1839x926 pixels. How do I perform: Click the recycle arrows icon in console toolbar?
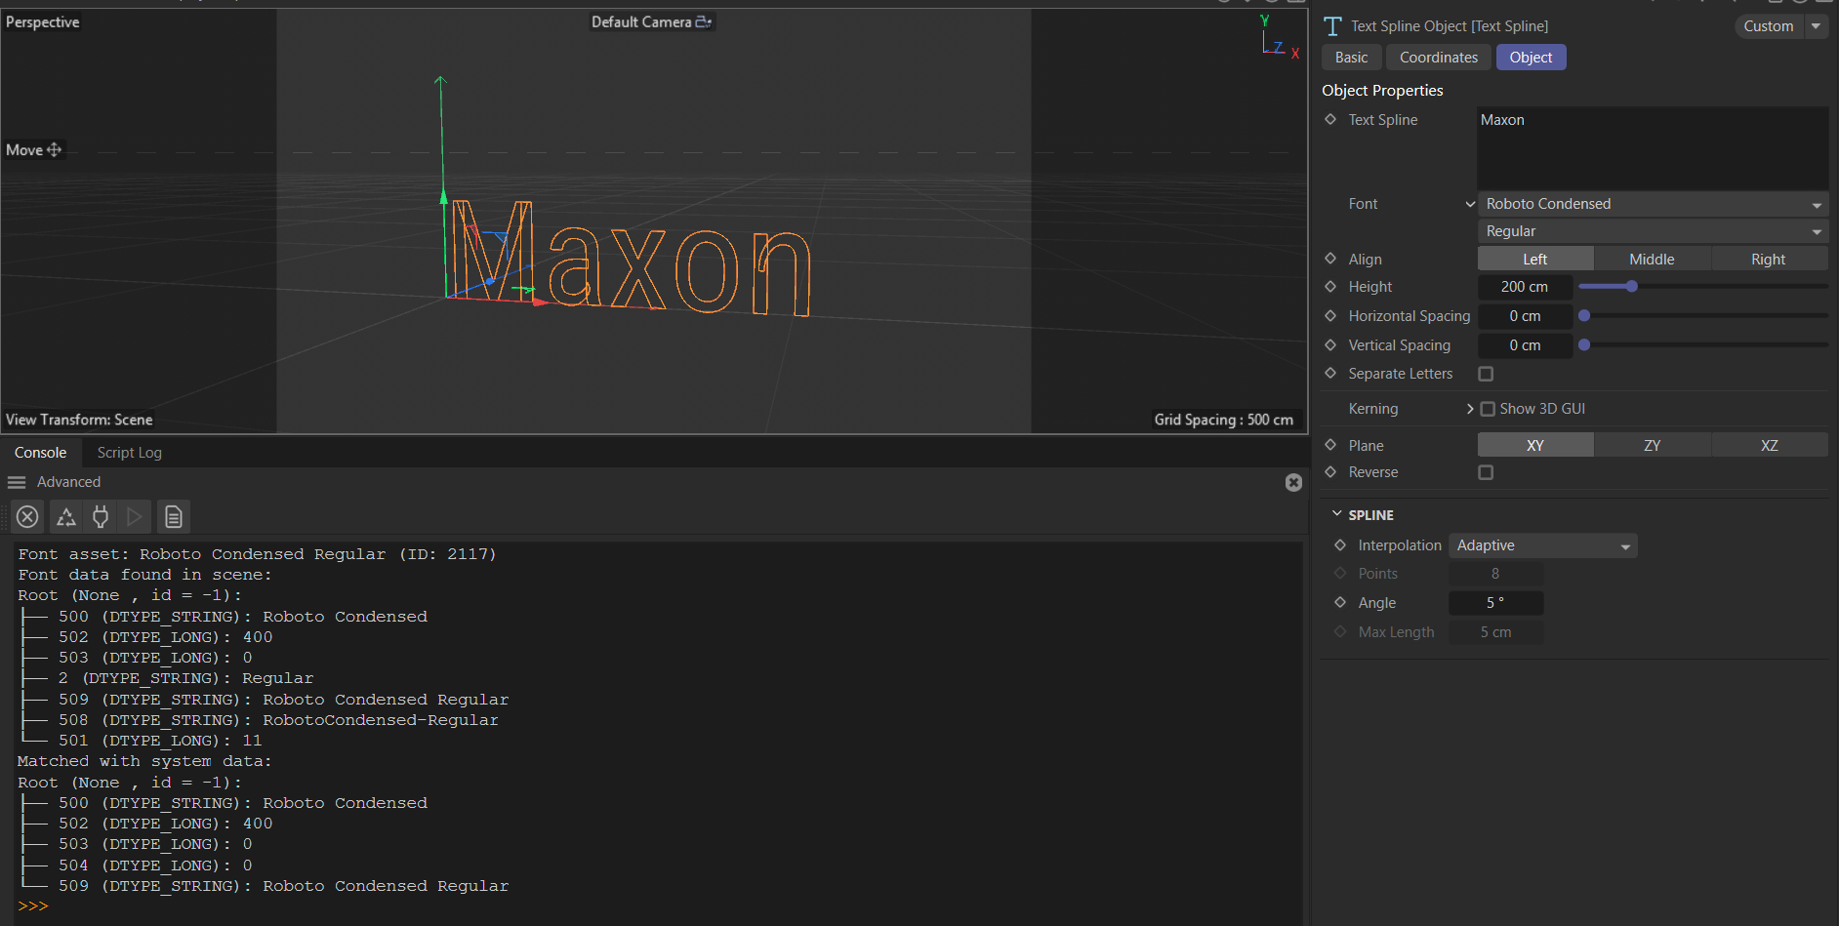click(x=65, y=516)
